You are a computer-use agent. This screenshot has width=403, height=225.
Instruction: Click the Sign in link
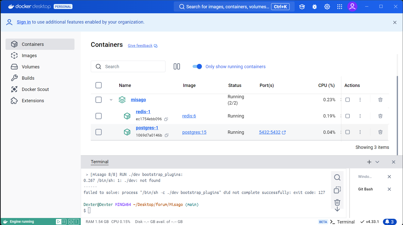pos(24,22)
